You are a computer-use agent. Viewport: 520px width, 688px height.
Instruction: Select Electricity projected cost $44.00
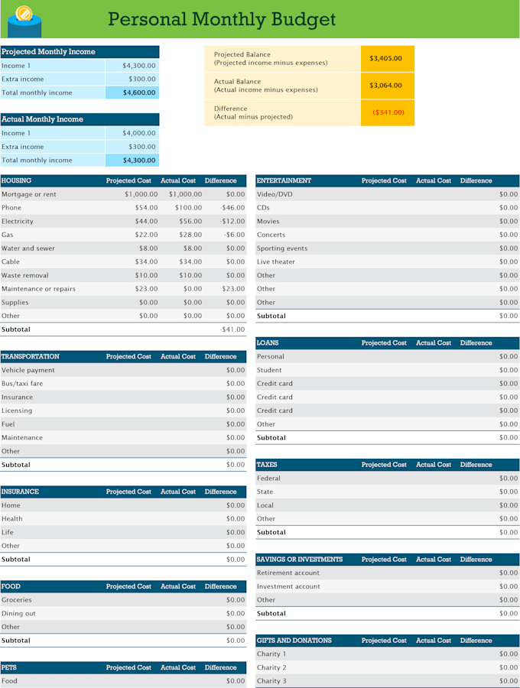tap(146, 221)
